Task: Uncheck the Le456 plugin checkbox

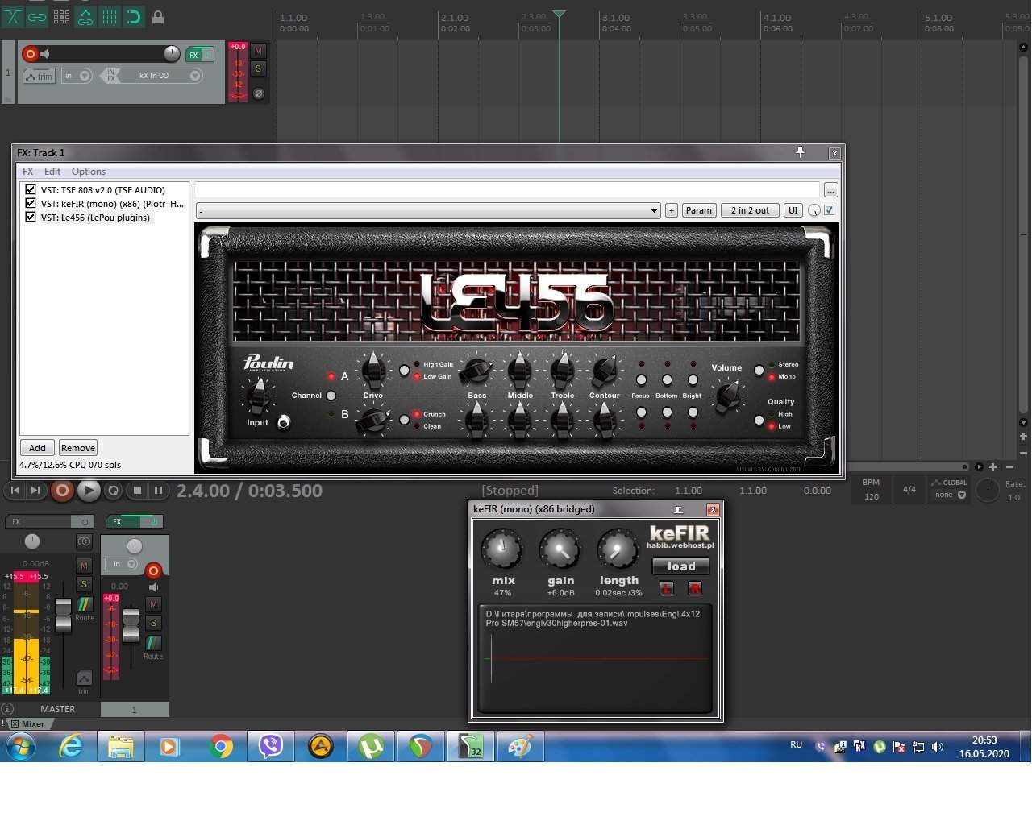Action: pyautogui.click(x=31, y=218)
